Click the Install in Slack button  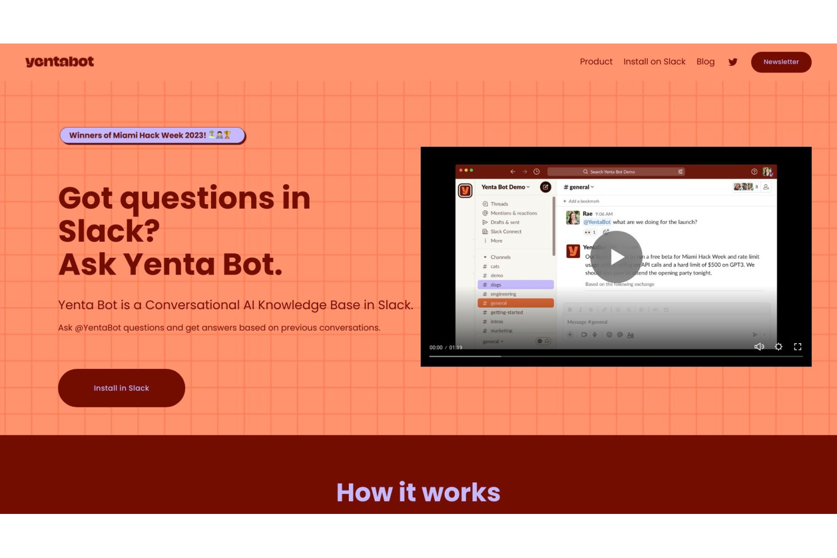tap(122, 388)
